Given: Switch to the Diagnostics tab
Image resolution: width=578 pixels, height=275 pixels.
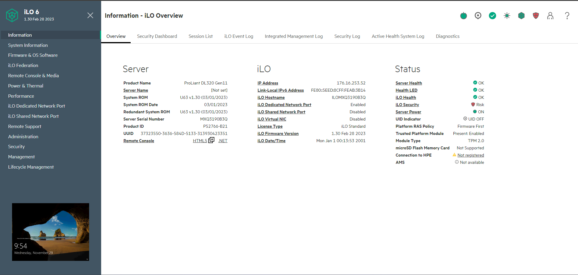Looking at the screenshot, I should 448,36.
